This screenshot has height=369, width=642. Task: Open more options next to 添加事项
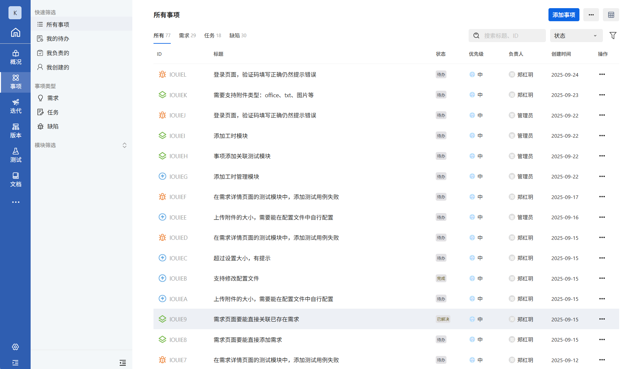[591, 15]
